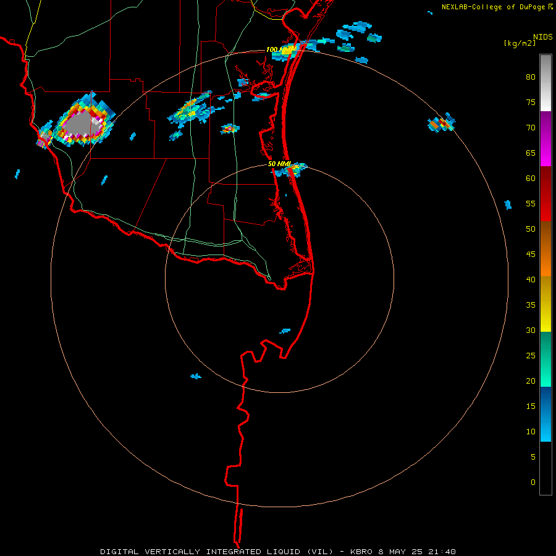Click the 50 NMI range ring label
This screenshot has width=556, height=556.
click(x=279, y=164)
